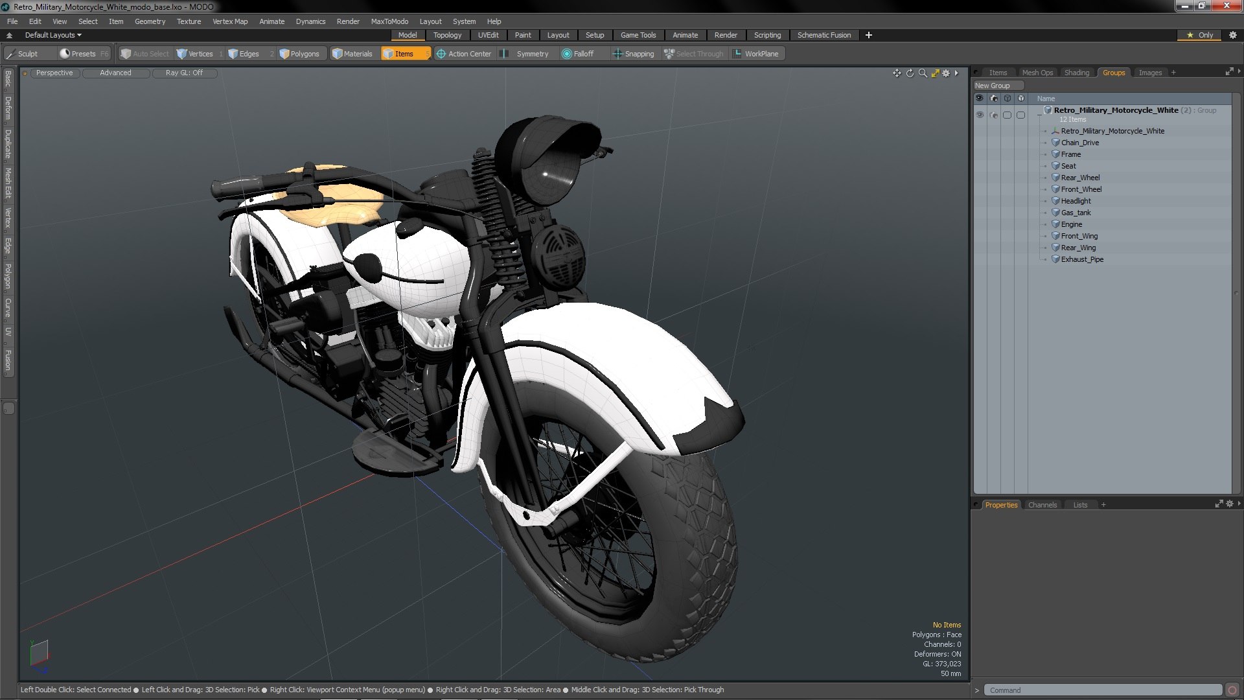1244x700 pixels.
Task: Open the Groups panel arrow menu
Action: point(1239,71)
